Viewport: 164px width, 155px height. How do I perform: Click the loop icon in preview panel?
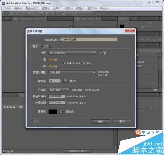[154, 40]
